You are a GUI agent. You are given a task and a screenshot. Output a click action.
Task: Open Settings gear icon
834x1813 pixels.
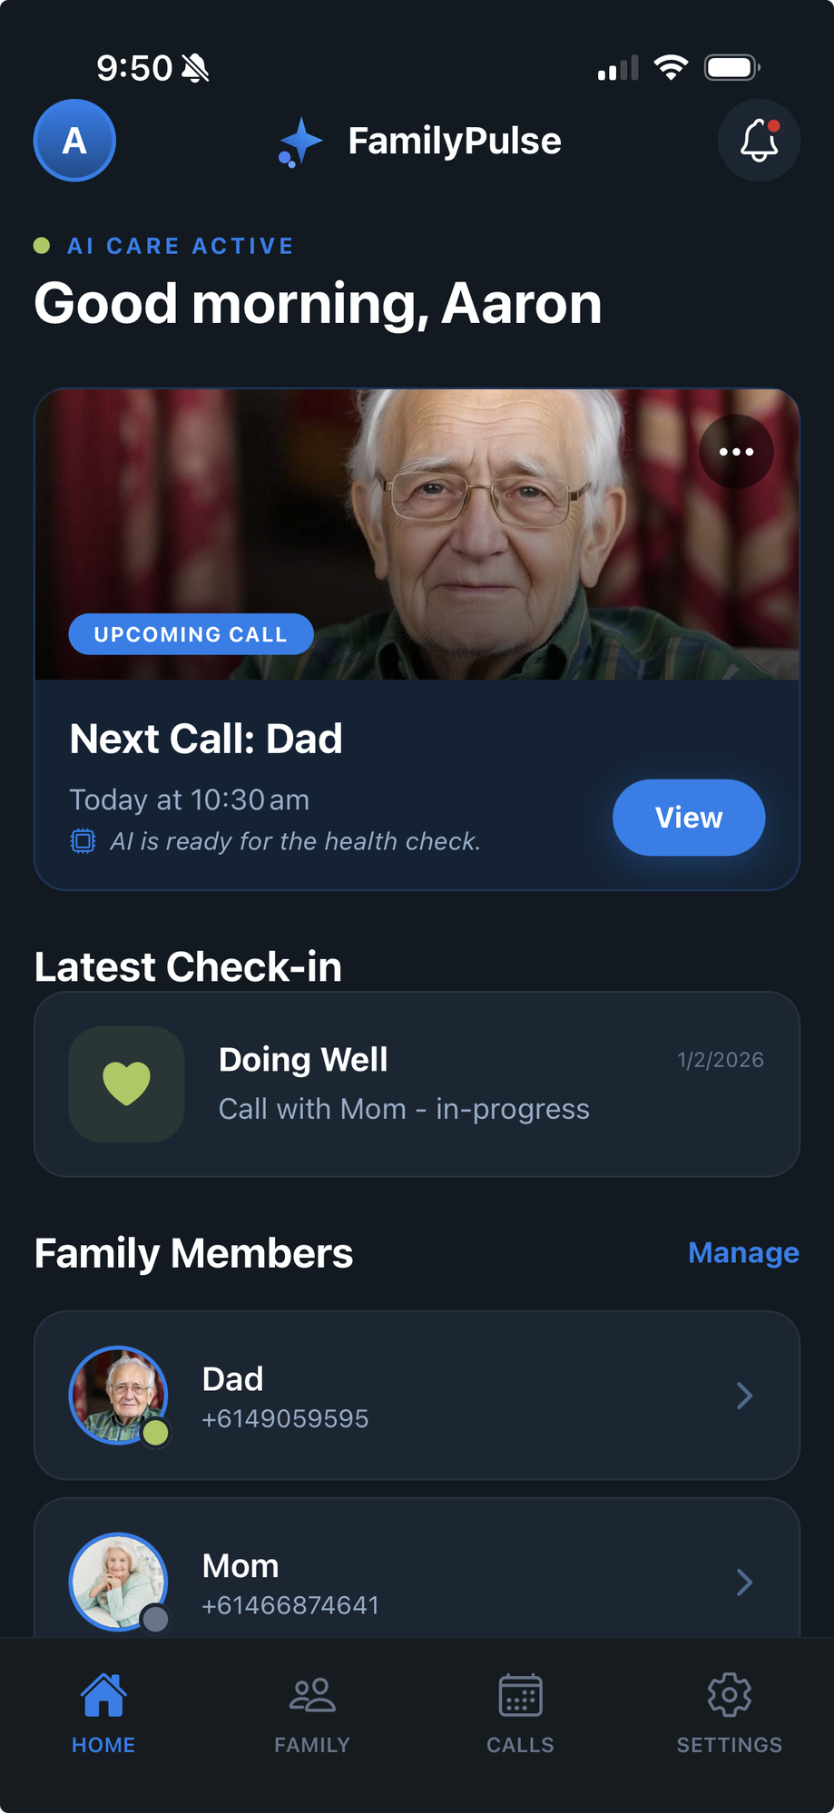tap(729, 1695)
